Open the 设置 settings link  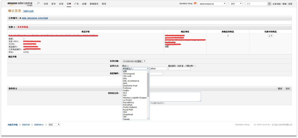tap(290, 4)
